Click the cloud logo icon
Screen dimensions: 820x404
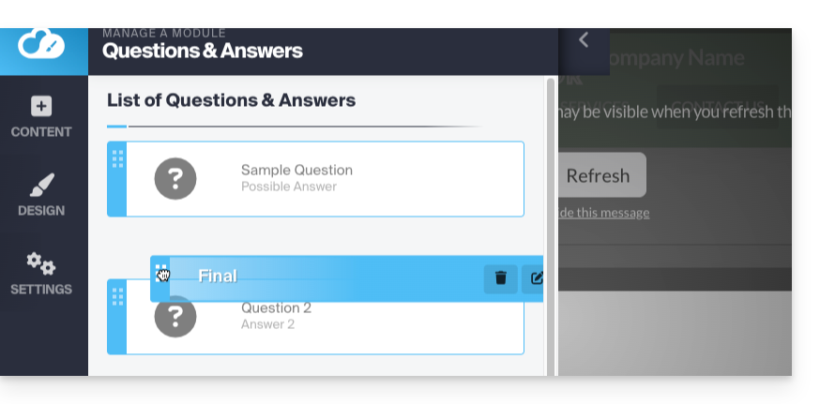point(41,43)
